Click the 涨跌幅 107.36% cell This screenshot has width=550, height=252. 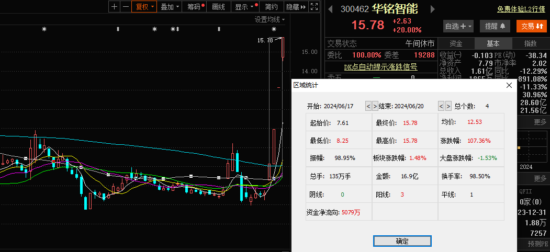point(471,141)
